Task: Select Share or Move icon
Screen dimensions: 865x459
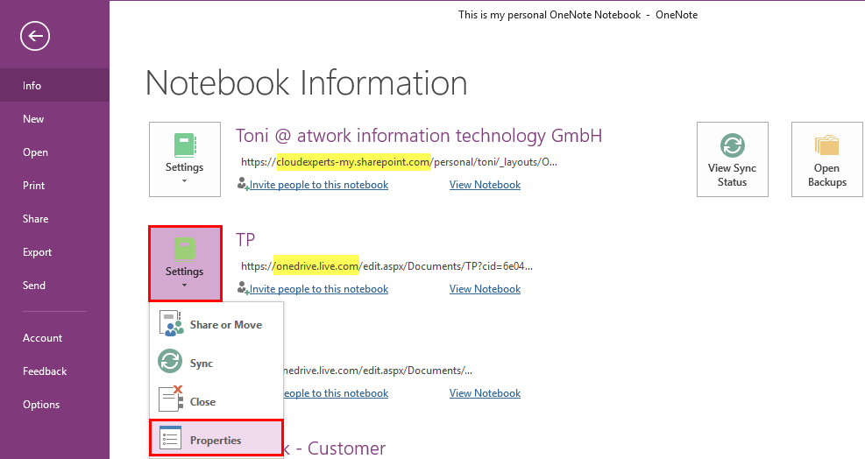Action: pyautogui.click(x=171, y=324)
